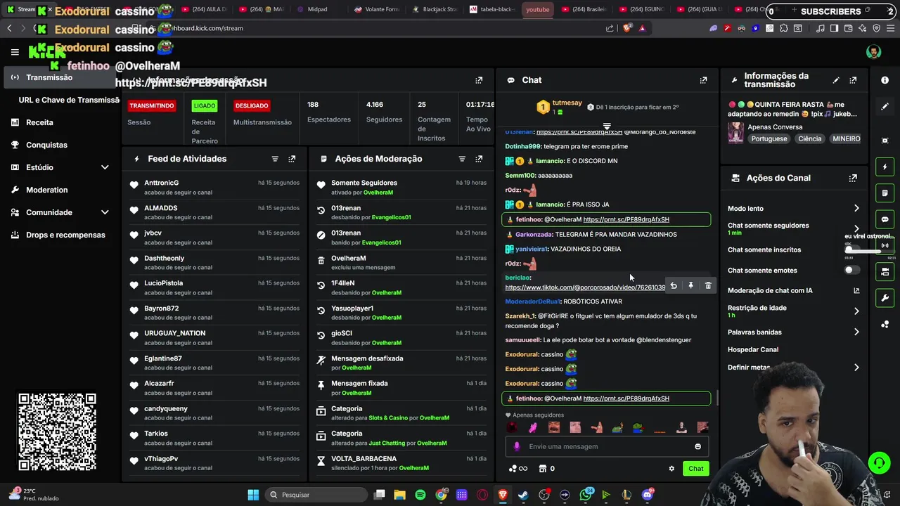900x506 pixels.
Task: Click the Pesquisar taskbar search box
Action: 315,495
